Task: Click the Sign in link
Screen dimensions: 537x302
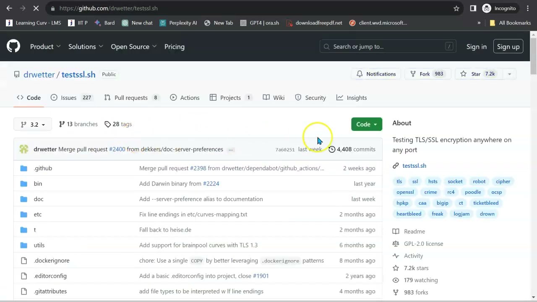Action: click(477, 47)
